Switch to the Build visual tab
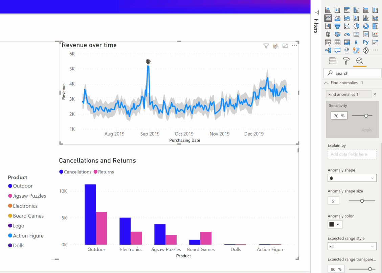This screenshot has width=382, height=273. (333, 61)
